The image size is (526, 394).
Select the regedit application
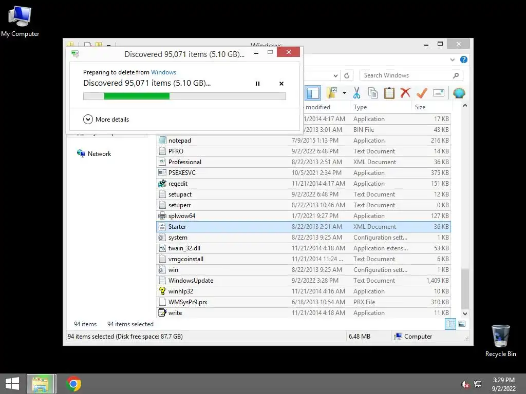[304, 184]
